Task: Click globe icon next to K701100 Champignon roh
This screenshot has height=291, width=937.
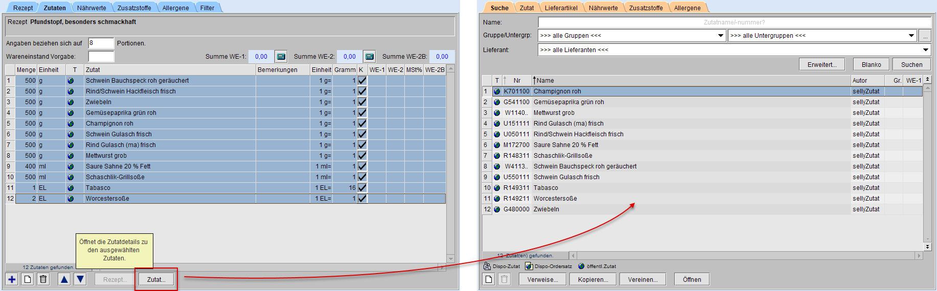Action: tap(497, 91)
